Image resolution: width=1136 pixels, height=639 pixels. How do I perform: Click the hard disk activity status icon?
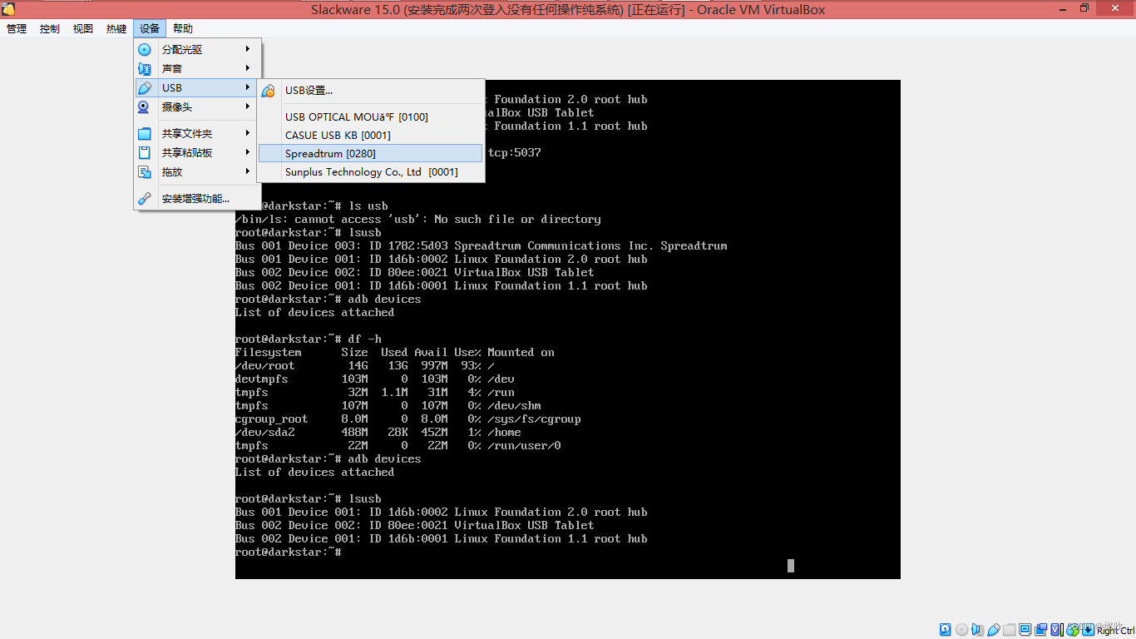click(x=945, y=629)
